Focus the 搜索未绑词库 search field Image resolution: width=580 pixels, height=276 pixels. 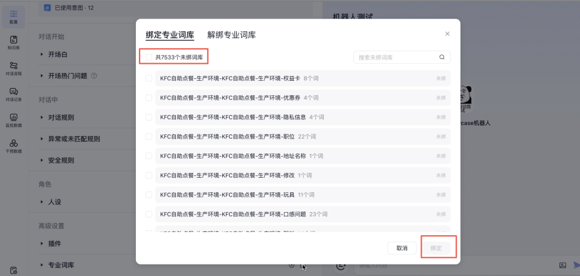(x=402, y=57)
